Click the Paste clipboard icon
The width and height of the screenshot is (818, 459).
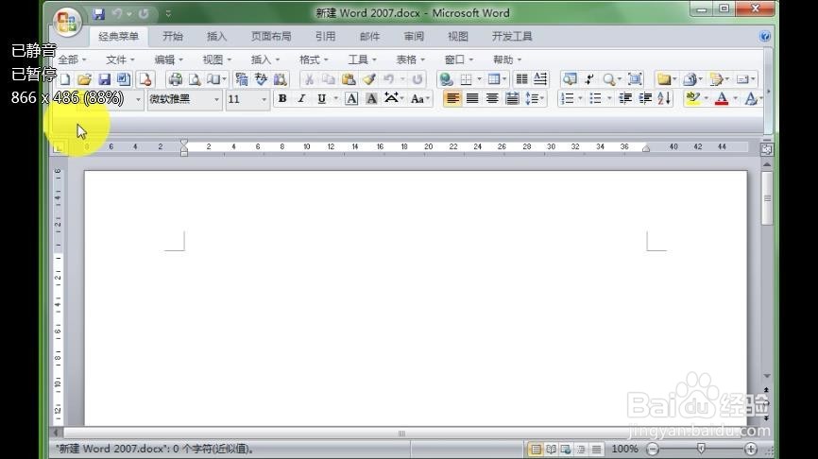point(349,79)
